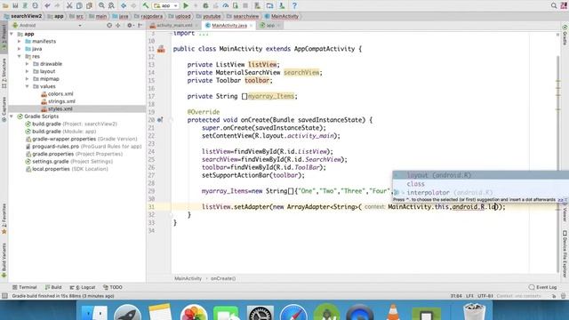Viewport: 569px width, 320px height.
Task: Open Safari from the dock
Action: coord(293,313)
